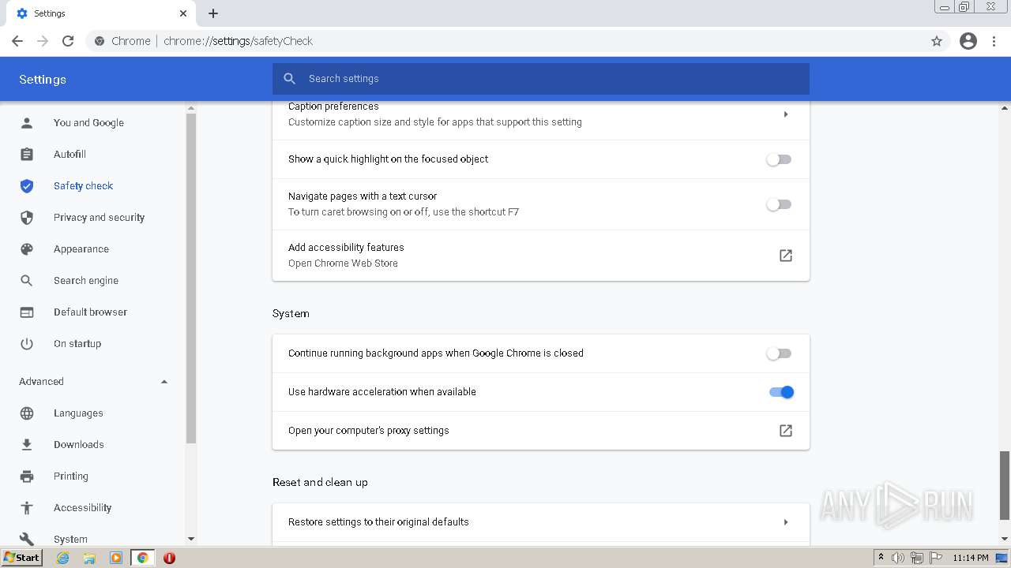This screenshot has width=1011, height=568.
Task: Click the action center flag icon
Action: coord(936,558)
